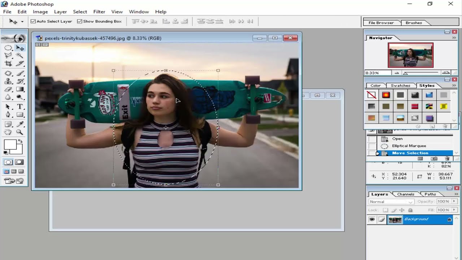Image resolution: width=462 pixels, height=260 pixels.
Task: Open the layer blend mode Normal dropdown
Action: pos(391,202)
